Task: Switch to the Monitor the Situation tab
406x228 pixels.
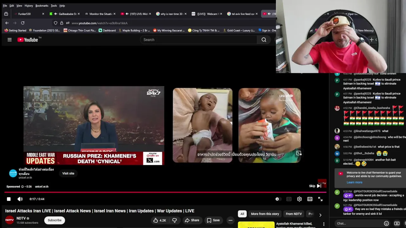Action: click(x=100, y=14)
